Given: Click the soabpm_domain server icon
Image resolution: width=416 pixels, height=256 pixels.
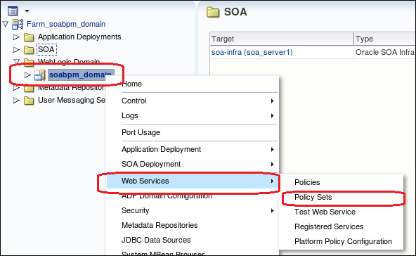Looking at the screenshot, I should 40,75.
